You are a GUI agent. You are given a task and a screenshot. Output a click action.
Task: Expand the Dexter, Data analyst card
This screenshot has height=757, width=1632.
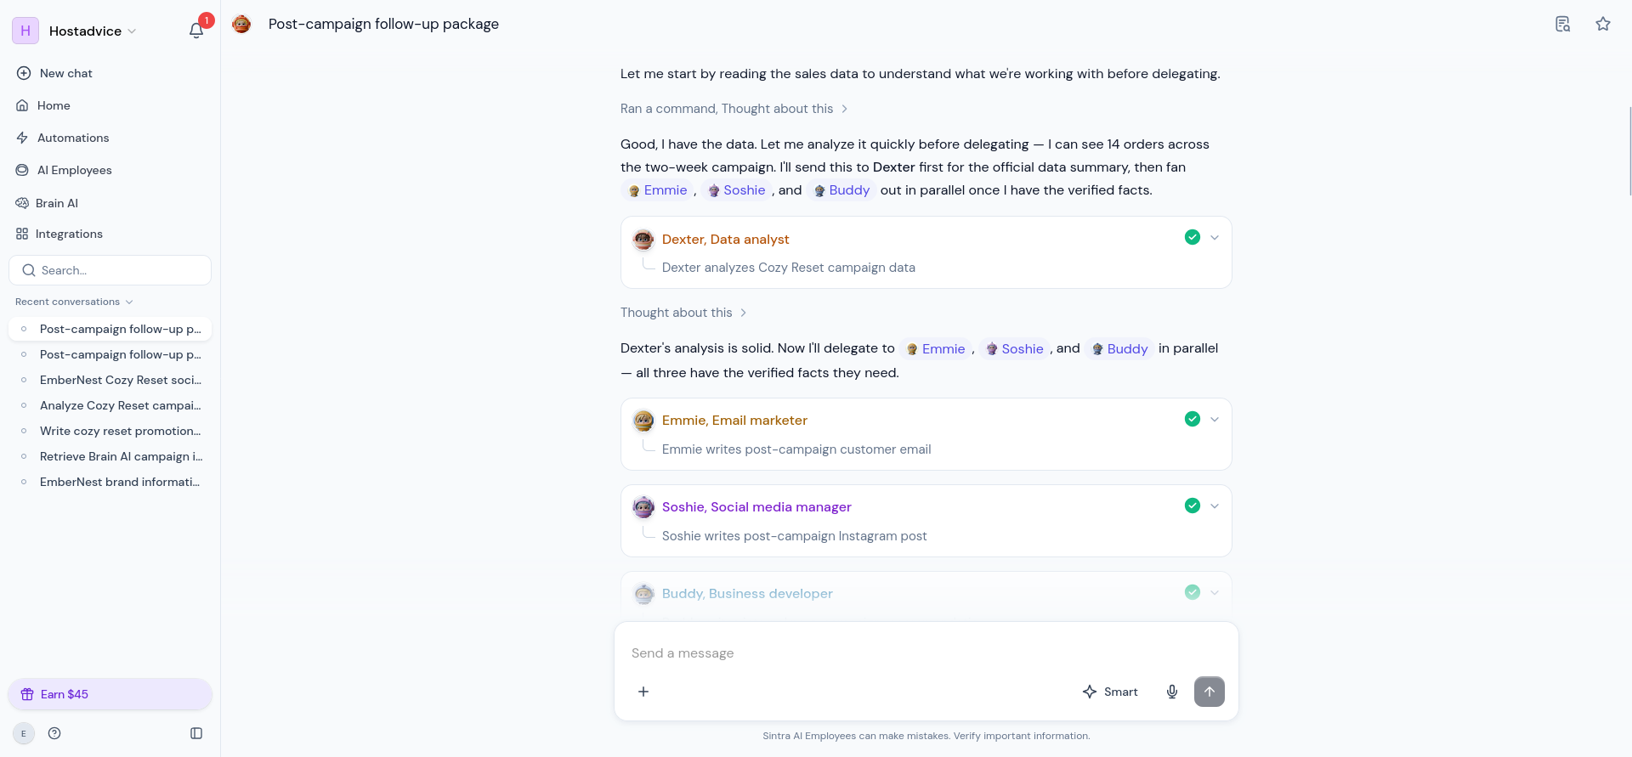point(1215,238)
